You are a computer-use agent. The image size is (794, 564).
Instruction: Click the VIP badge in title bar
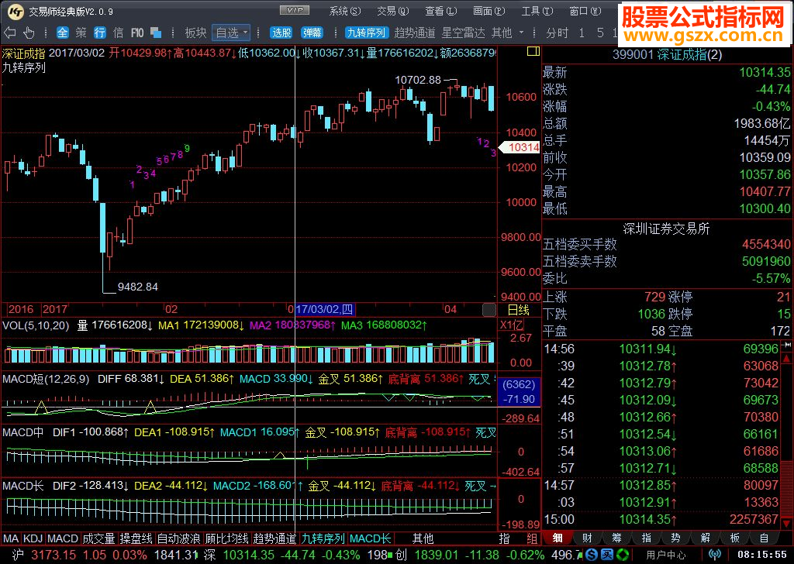point(295,10)
